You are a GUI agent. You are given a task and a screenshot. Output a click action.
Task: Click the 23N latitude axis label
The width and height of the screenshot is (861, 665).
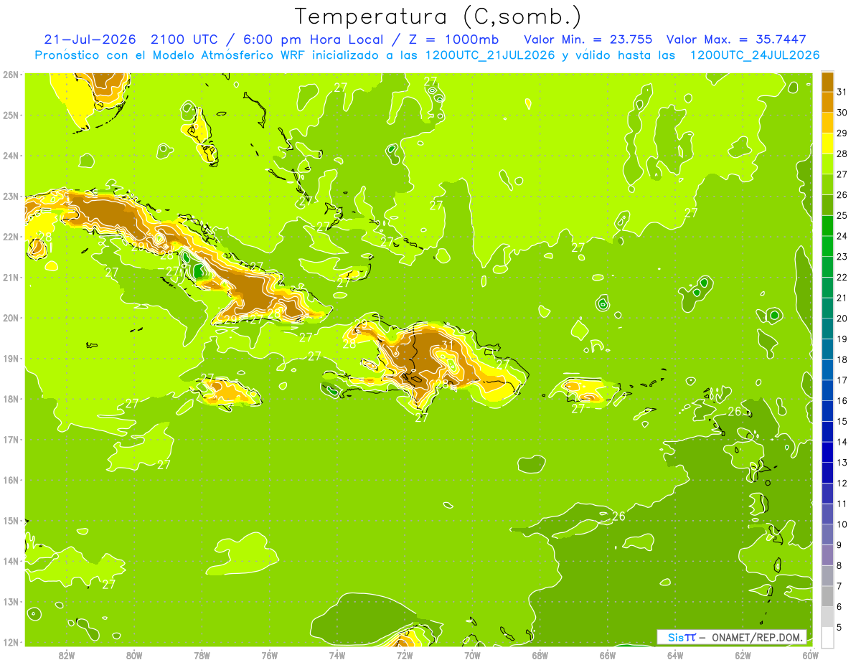[x=11, y=196]
